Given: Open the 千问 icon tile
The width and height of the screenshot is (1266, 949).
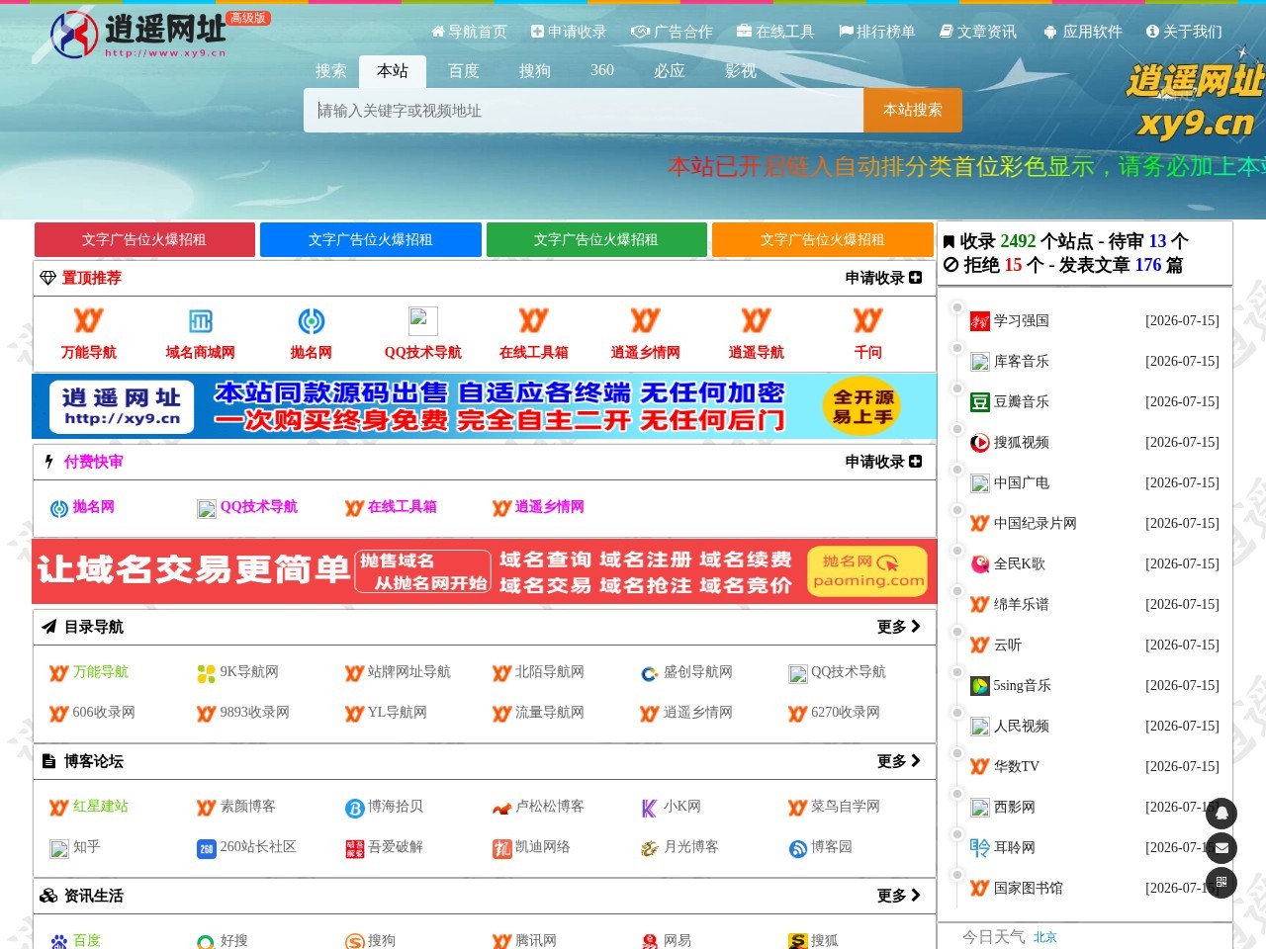Looking at the screenshot, I should [x=867, y=321].
